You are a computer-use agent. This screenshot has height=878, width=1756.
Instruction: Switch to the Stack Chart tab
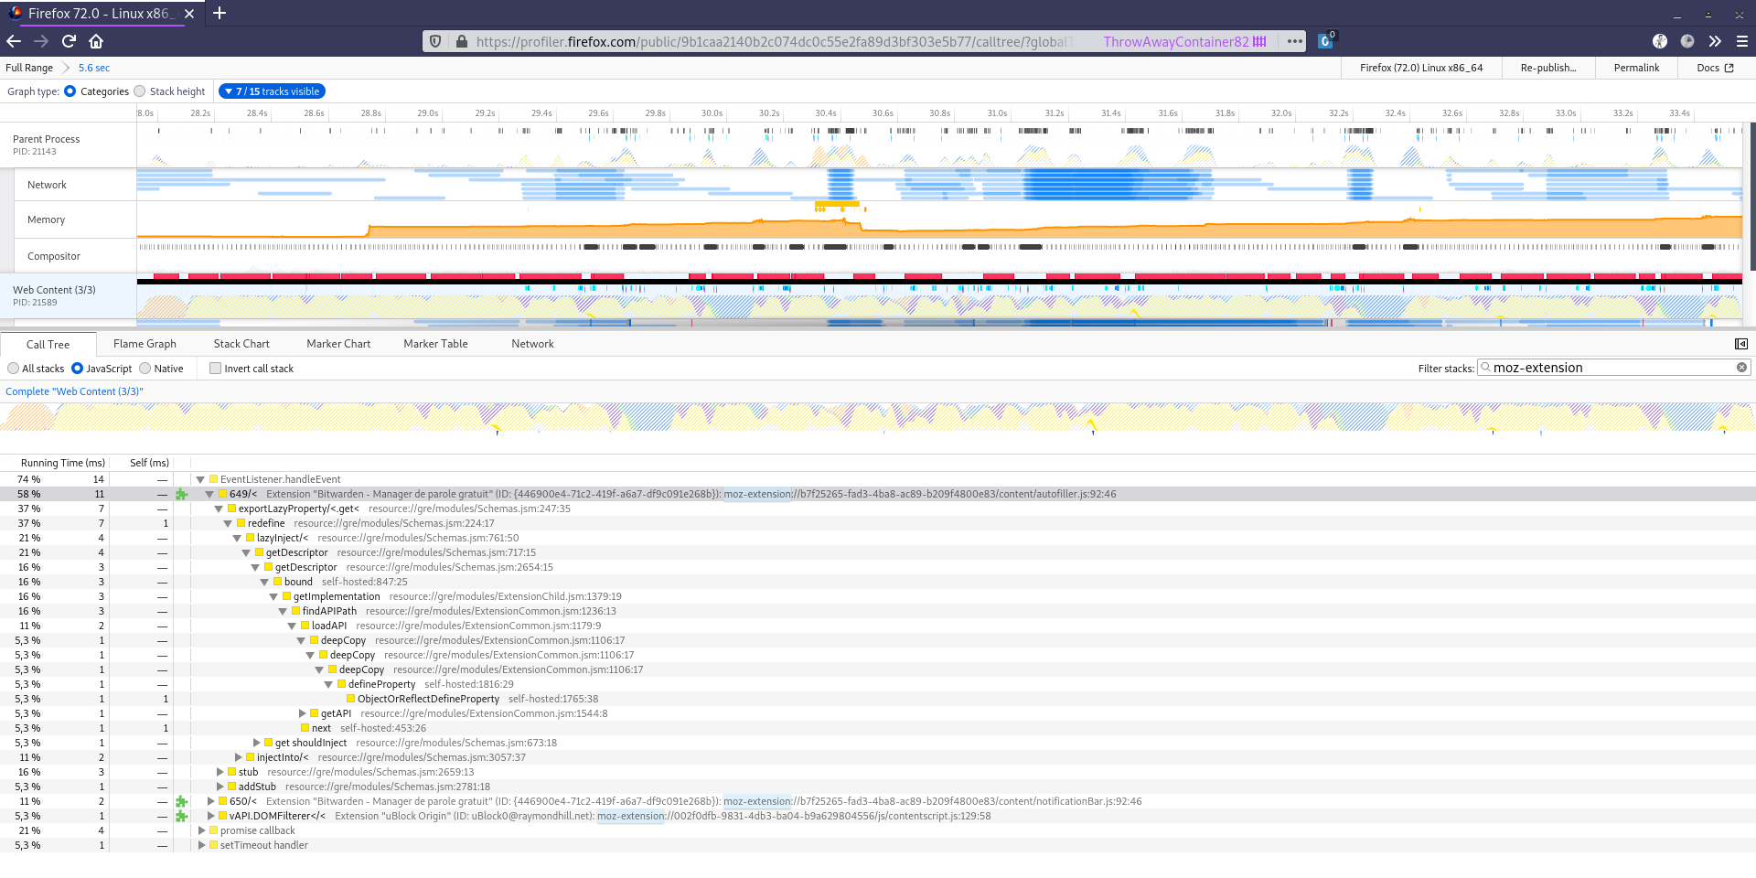(x=241, y=344)
